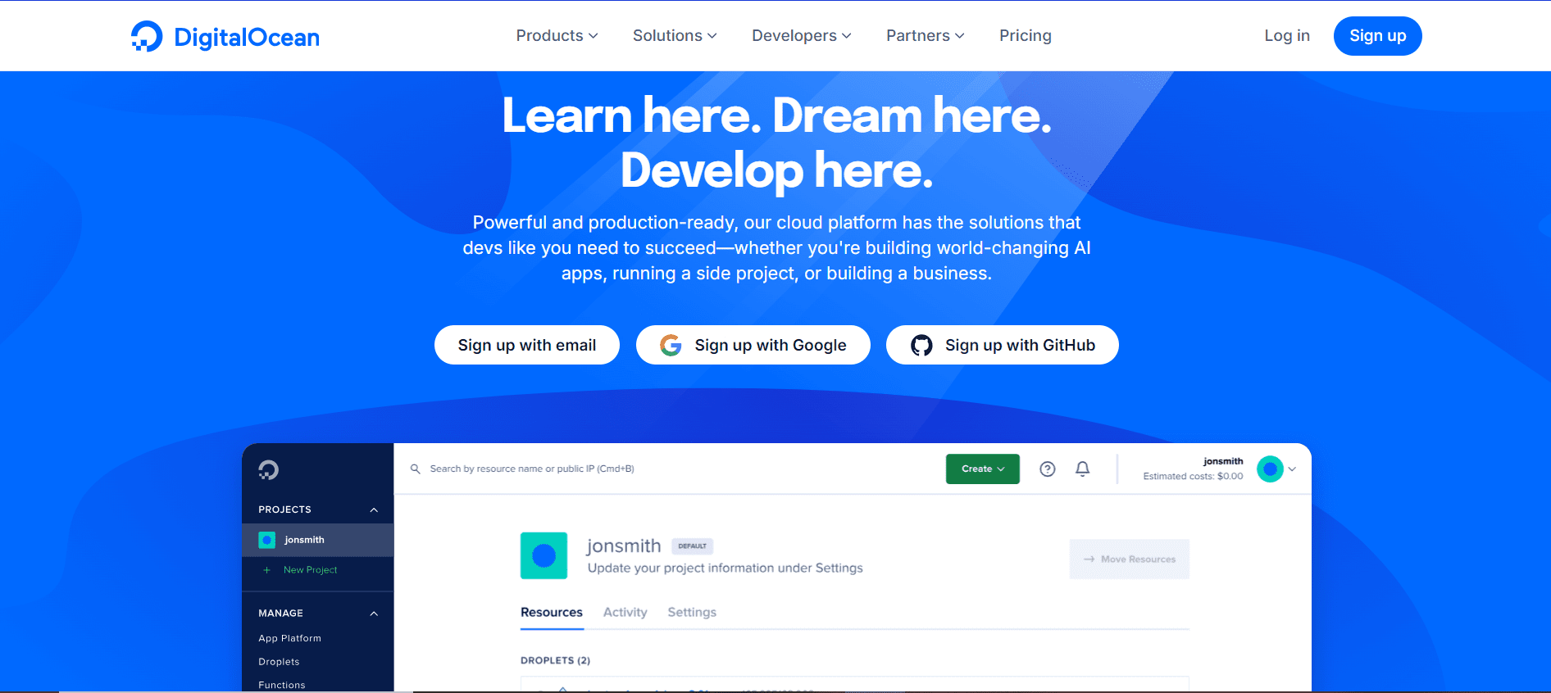Switch to the Resources tab
This screenshot has height=693, width=1551.
click(x=552, y=613)
